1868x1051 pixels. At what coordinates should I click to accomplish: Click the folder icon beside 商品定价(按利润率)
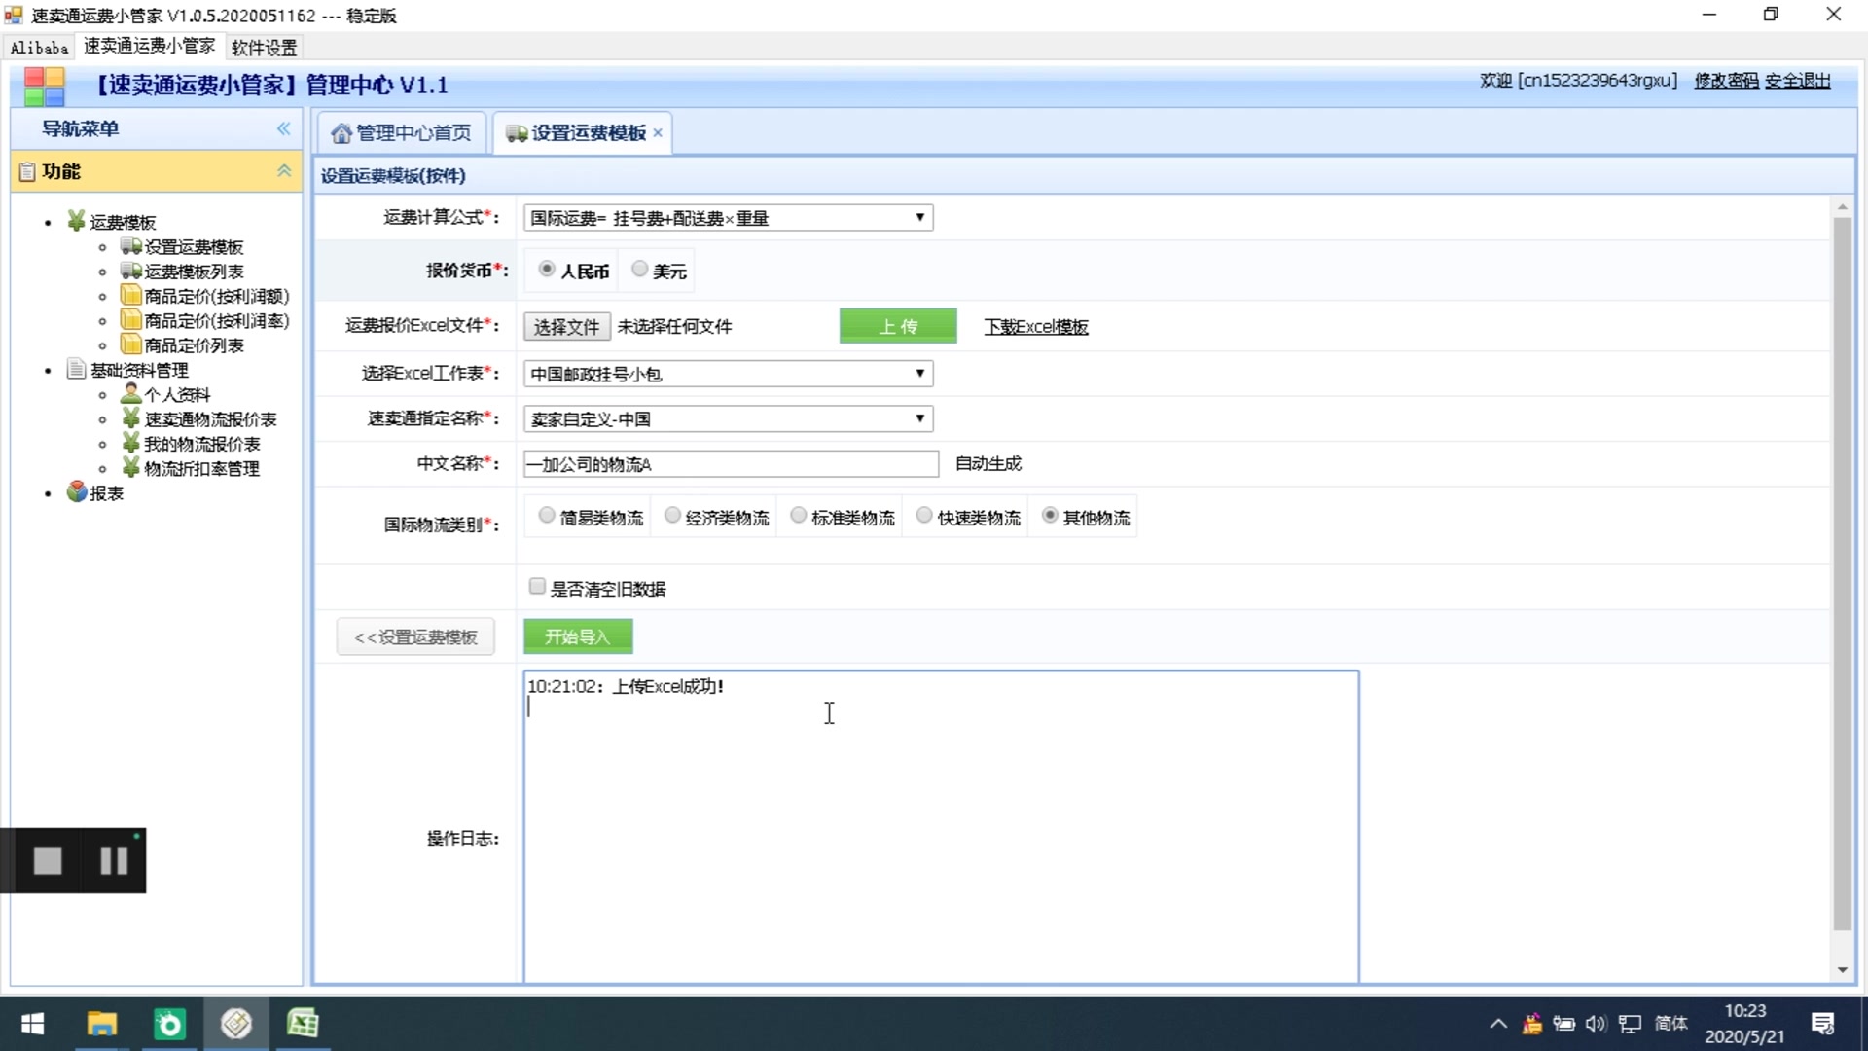click(x=131, y=319)
